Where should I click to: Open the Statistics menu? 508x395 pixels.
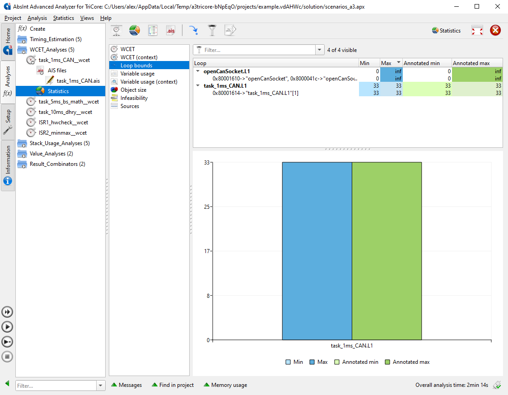pos(64,18)
